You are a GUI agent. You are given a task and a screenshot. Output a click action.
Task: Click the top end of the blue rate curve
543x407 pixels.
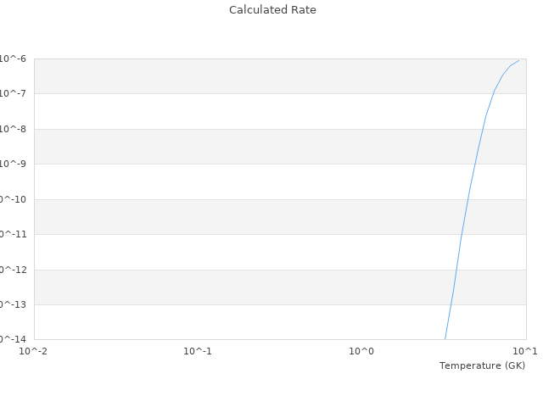click(x=518, y=60)
